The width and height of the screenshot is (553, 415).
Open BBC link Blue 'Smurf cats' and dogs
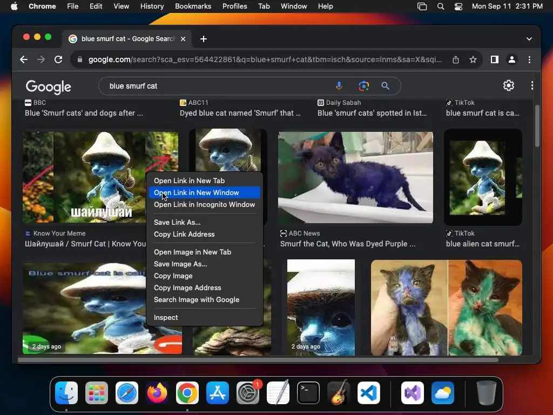click(x=84, y=113)
